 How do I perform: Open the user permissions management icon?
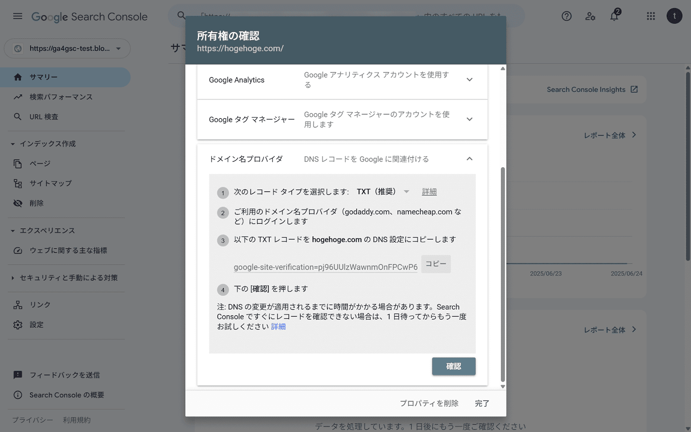[590, 16]
